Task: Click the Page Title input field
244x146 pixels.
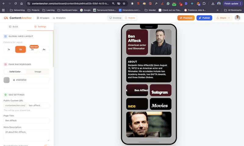Action: [x=26, y=120]
